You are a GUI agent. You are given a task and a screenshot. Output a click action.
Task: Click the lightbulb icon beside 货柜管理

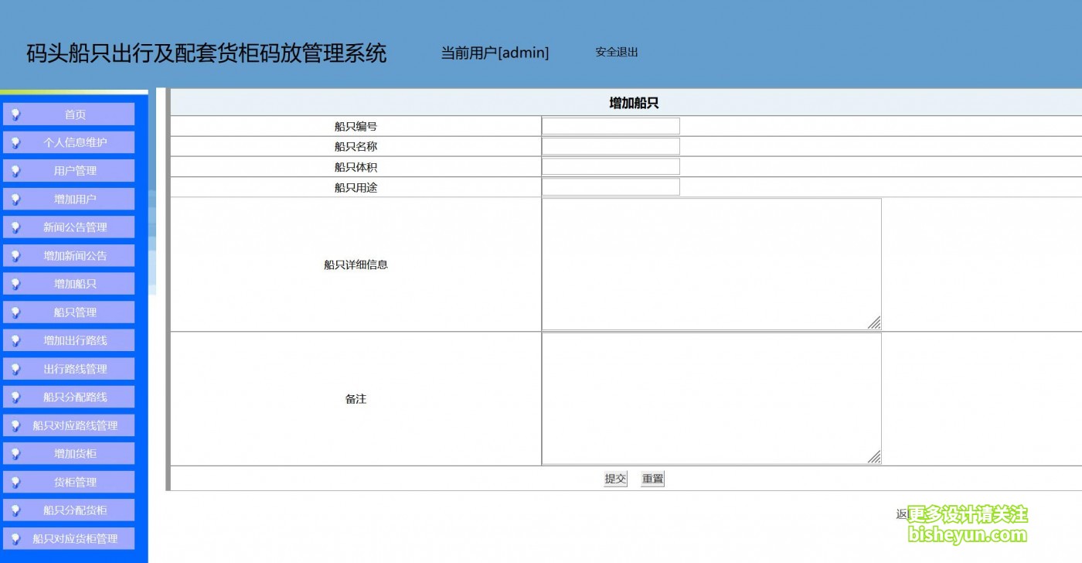pyautogui.click(x=15, y=482)
